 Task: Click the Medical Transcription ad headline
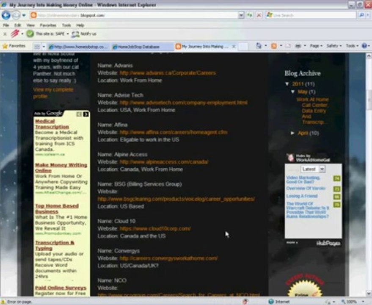tap(52, 124)
